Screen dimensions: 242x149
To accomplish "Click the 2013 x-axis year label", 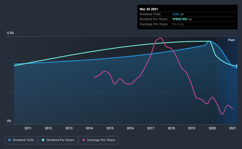I will click(x=69, y=128).
